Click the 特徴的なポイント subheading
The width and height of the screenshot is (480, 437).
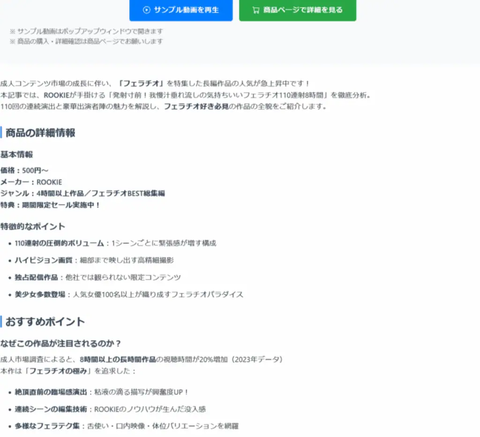[32, 226]
